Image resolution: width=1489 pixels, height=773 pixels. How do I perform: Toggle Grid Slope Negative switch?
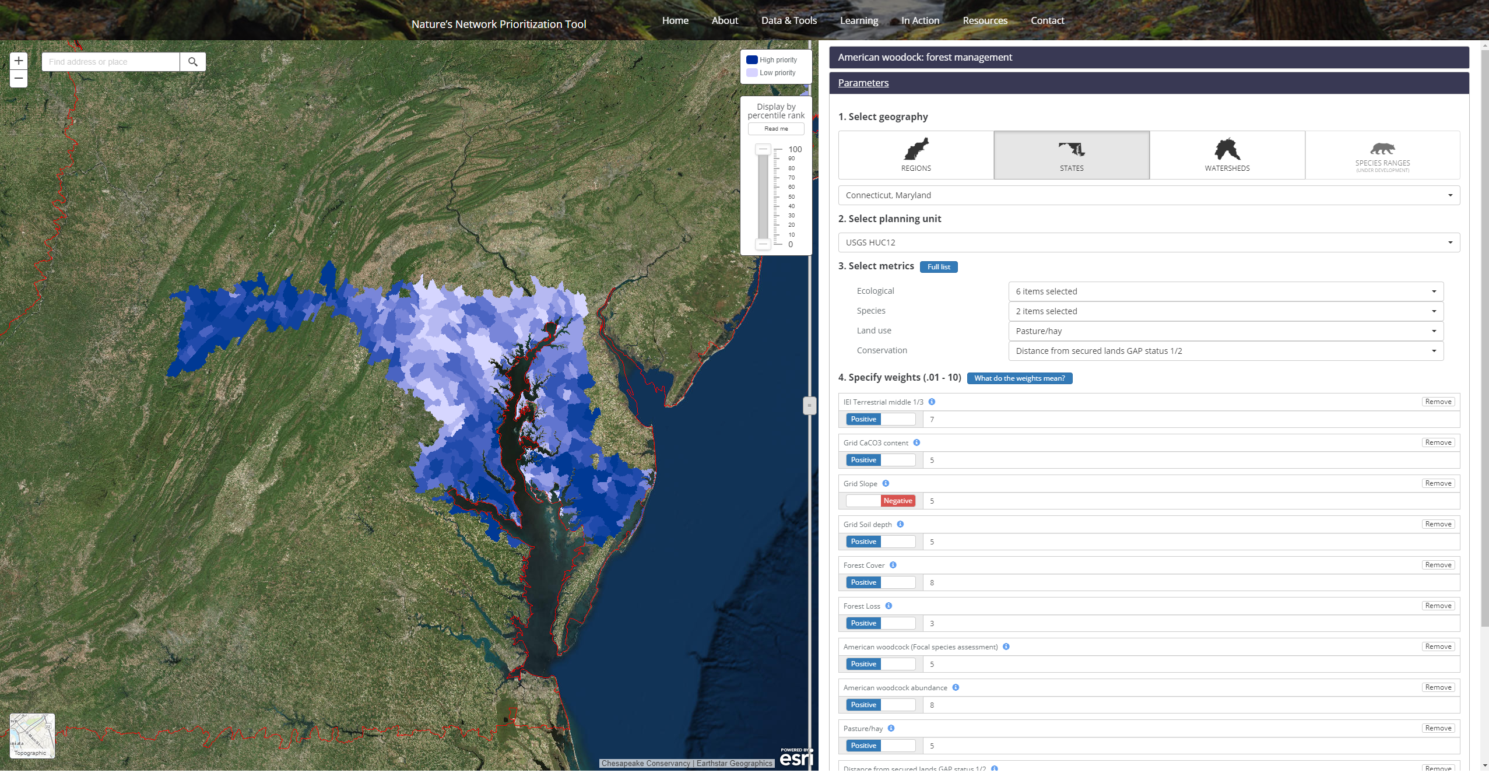click(880, 501)
